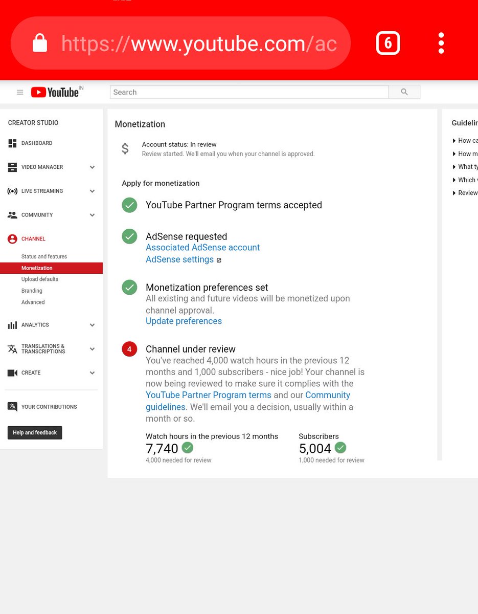Click green checkmark beside AdSense requested
The width and height of the screenshot is (478, 614).
(129, 236)
